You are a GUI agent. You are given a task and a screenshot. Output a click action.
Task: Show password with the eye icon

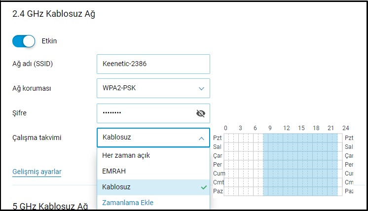pos(200,113)
